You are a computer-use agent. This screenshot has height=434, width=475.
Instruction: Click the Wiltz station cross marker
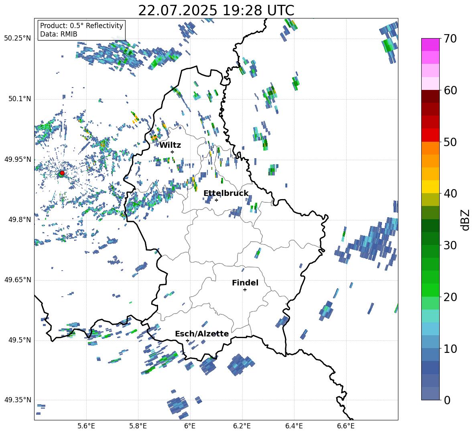click(x=173, y=152)
